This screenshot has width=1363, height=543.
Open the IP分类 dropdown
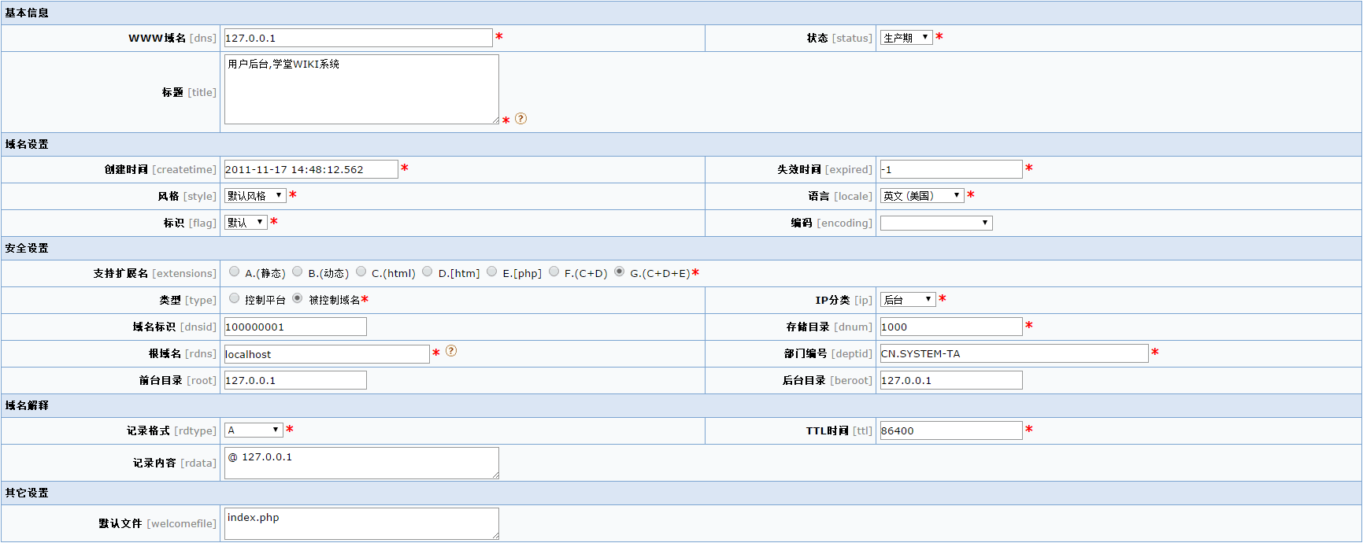tap(907, 300)
